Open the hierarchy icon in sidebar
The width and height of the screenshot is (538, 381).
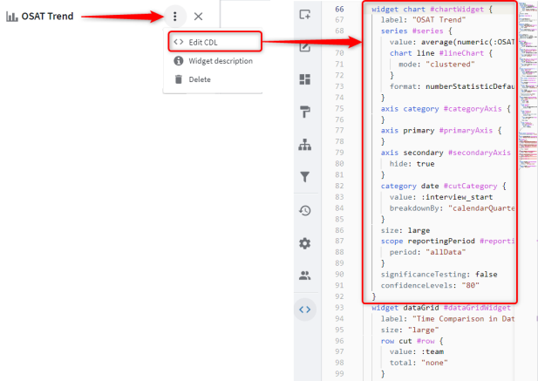click(304, 145)
